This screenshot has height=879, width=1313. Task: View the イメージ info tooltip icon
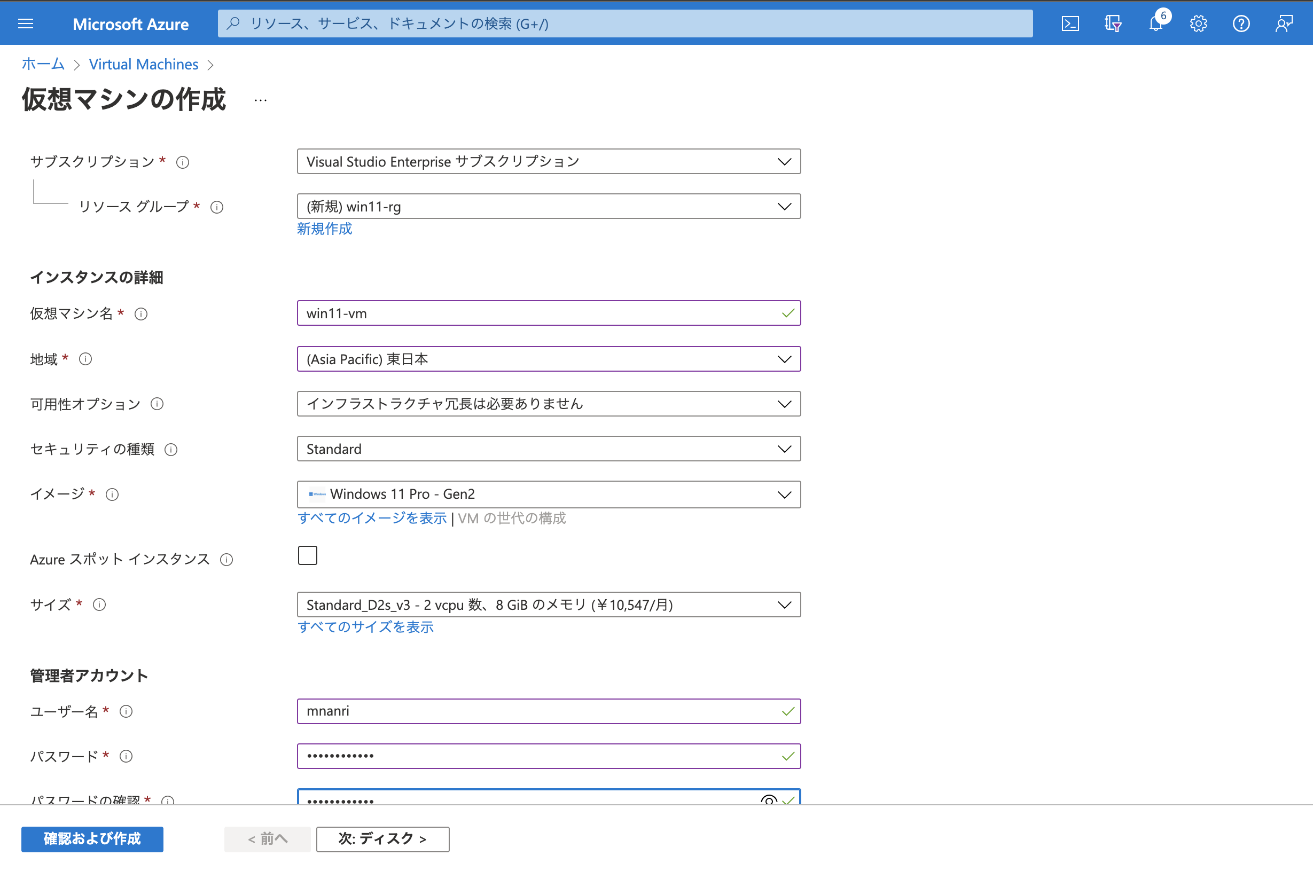click(x=113, y=495)
